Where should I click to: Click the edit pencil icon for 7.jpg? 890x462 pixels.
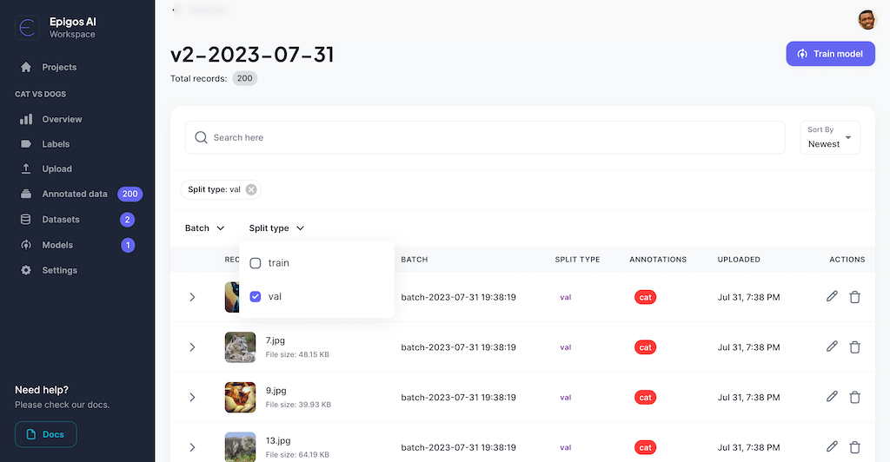(832, 346)
